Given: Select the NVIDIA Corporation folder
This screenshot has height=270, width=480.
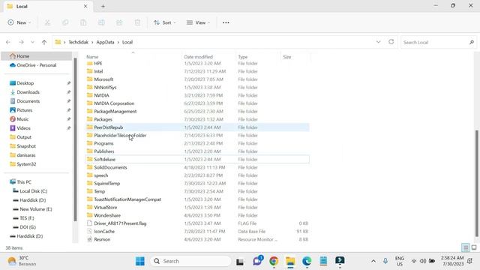Looking at the screenshot, I should point(197,103).
